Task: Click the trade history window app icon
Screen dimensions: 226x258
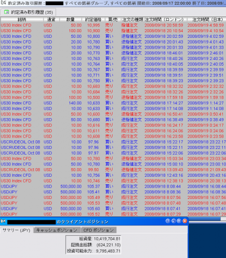Action: [x=3, y=3]
